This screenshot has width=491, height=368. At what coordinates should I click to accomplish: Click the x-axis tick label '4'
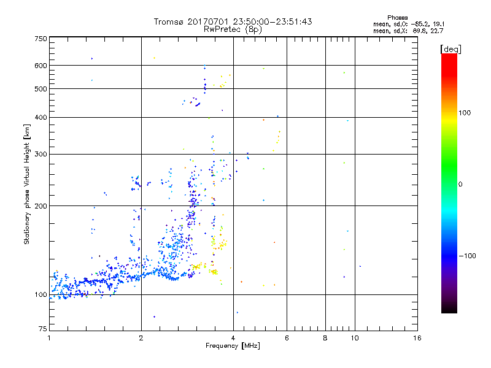[x=233, y=338]
